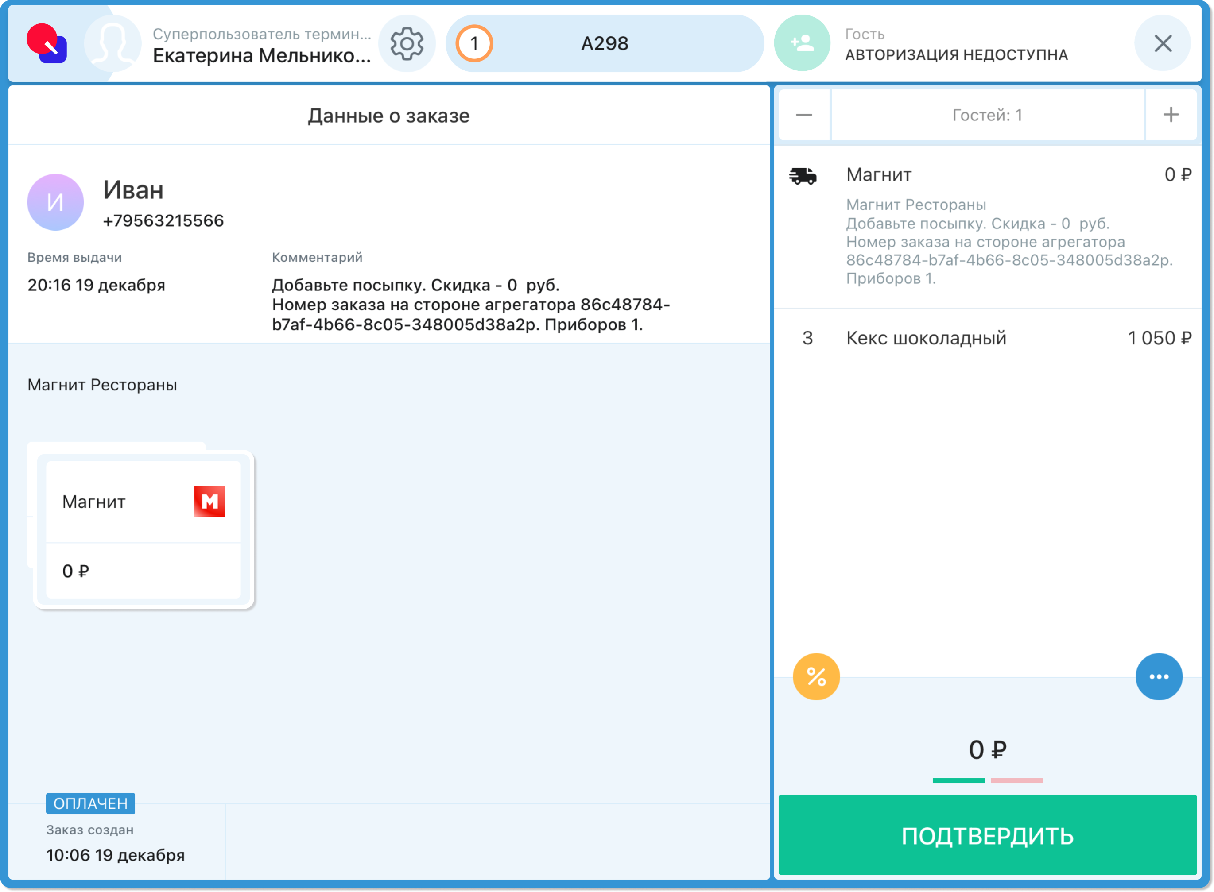Click the delivery truck icon near Магнит
Viewport: 1214px width, 892px height.
803,175
